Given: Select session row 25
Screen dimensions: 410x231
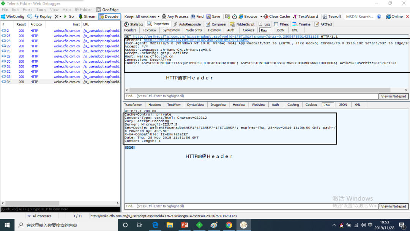Looking at the screenshot, I should click(x=60, y=36).
